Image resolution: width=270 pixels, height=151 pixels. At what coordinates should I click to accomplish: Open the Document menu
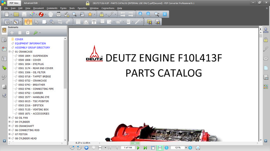point(39,8)
